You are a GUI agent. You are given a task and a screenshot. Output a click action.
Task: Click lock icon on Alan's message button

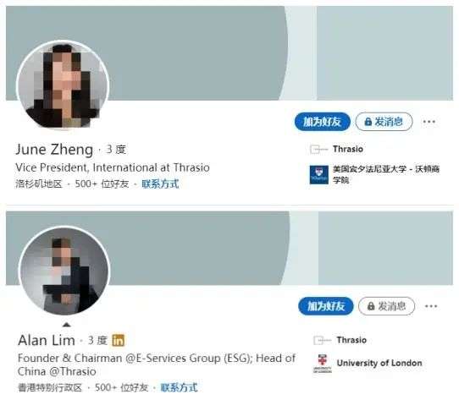371,306
